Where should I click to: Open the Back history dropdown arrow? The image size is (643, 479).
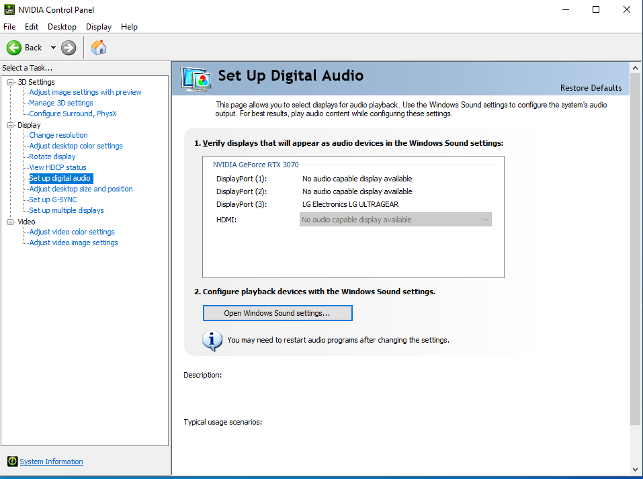point(53,48)
